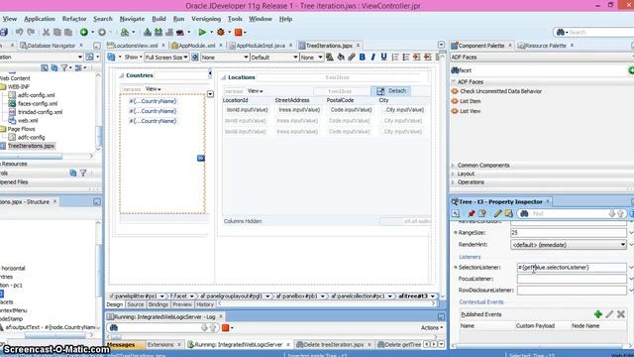Screen dimensions: 634x357
Task: Click the af:tree#t3 breadcrumb
Action: 413,297
